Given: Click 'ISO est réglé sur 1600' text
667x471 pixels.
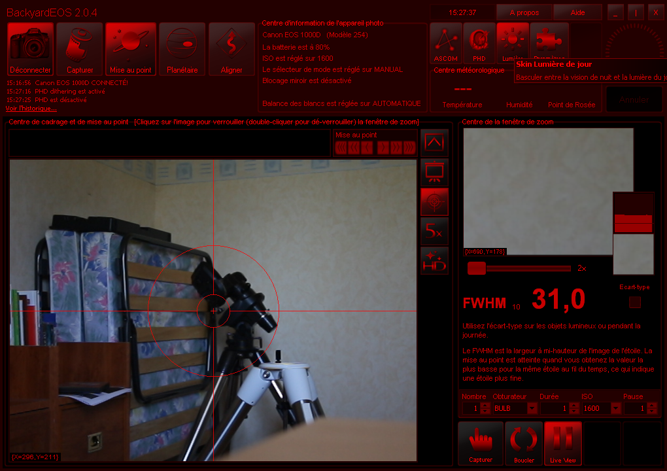Looking at the screenshot, I should pos(298,58).
